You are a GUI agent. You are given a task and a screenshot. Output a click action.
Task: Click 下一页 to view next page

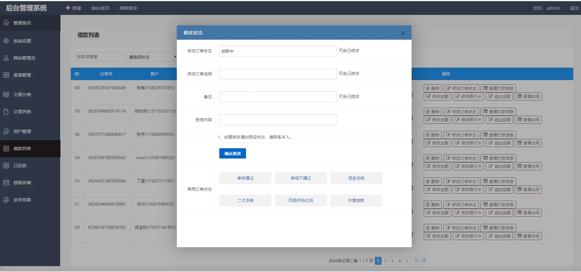point(420,261)
